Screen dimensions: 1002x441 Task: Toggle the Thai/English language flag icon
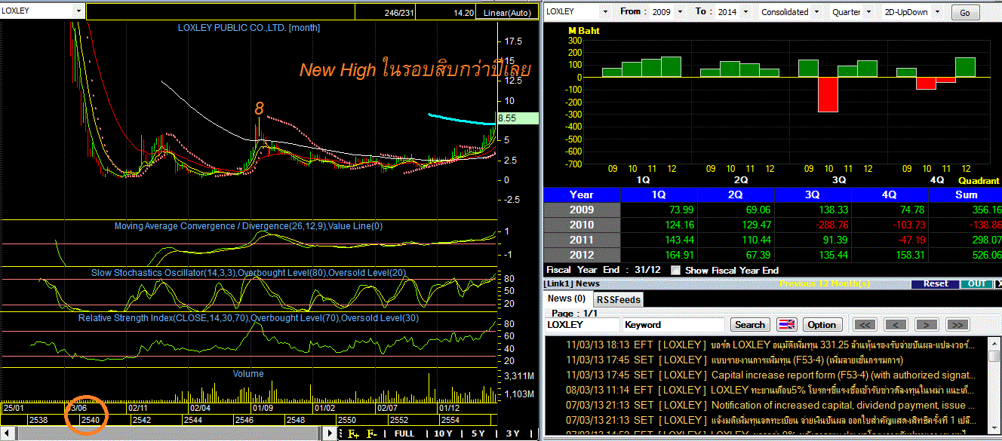(x=787, y=325)
